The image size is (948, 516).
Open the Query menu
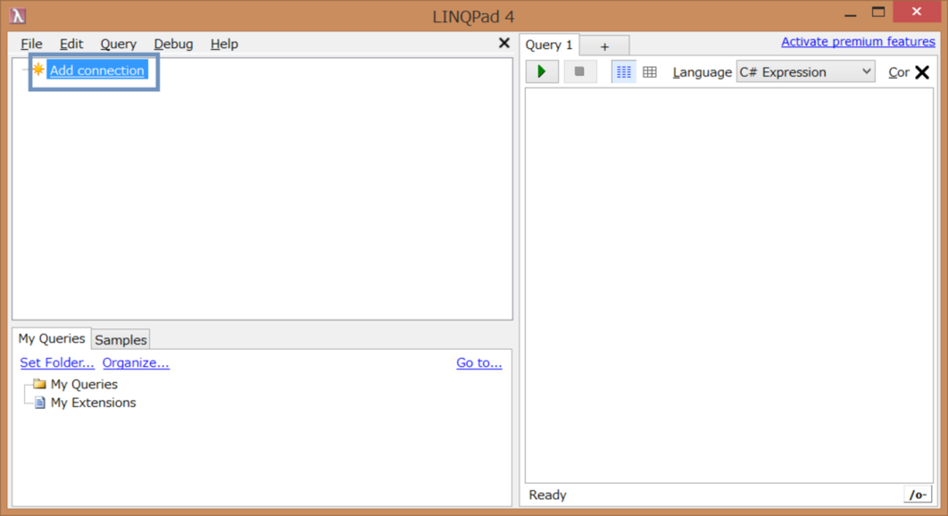click(x=118, y=44)
